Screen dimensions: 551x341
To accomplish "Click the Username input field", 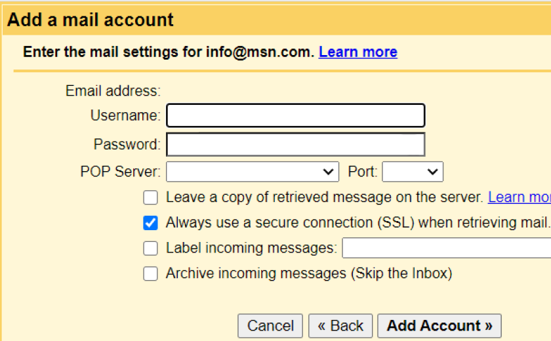I will coord(296,115).
